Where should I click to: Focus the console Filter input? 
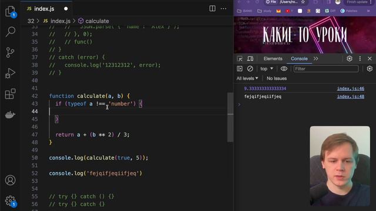(x=326, y=69)
